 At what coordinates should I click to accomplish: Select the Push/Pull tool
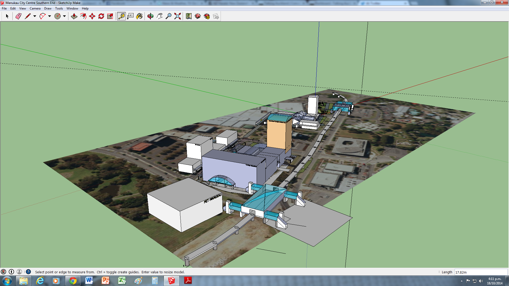(74, 16)
